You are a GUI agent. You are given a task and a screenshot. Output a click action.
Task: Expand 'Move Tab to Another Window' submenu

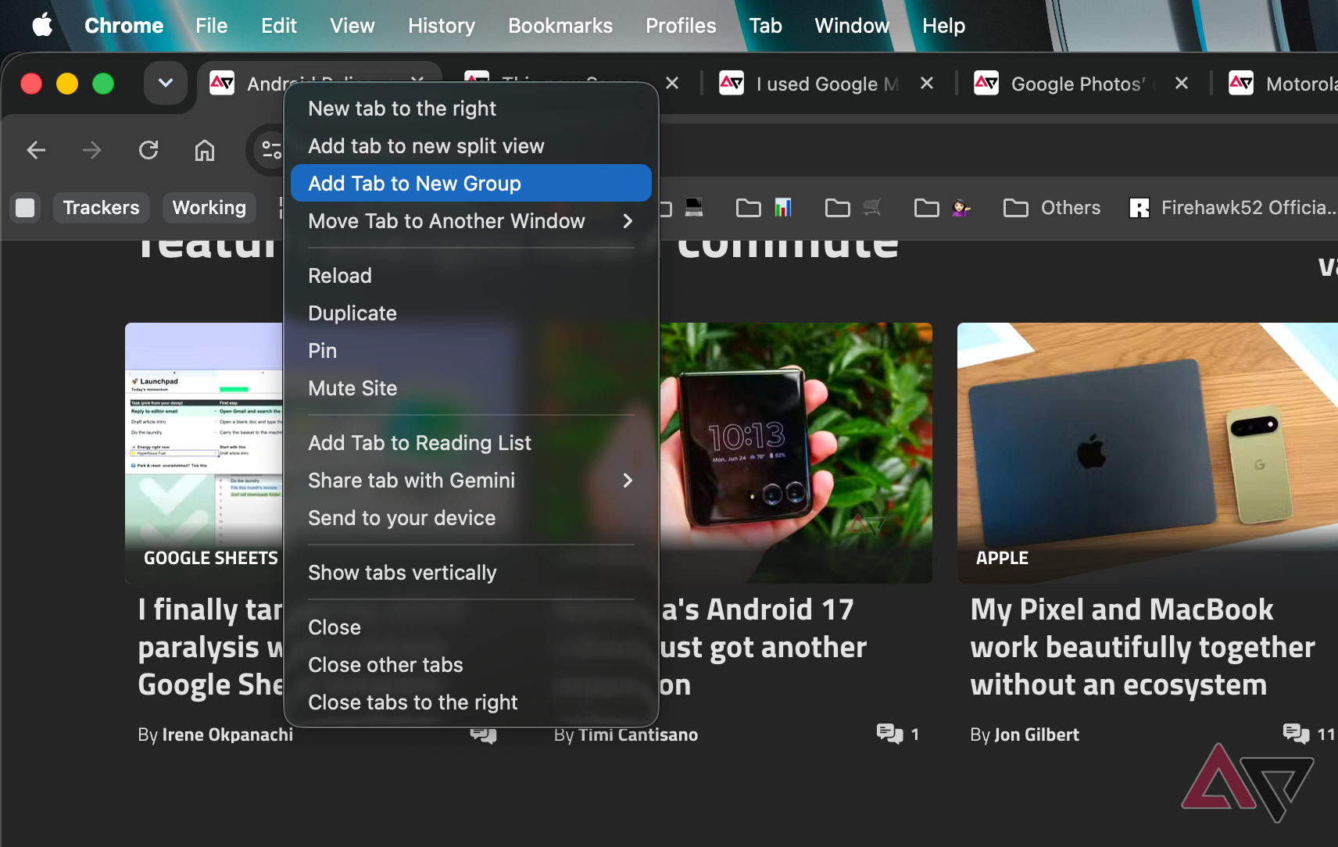(470, 221)
